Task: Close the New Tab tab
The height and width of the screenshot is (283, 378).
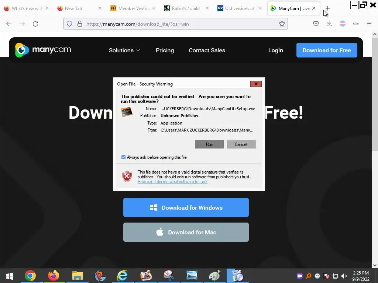Action: coord(100,8)
